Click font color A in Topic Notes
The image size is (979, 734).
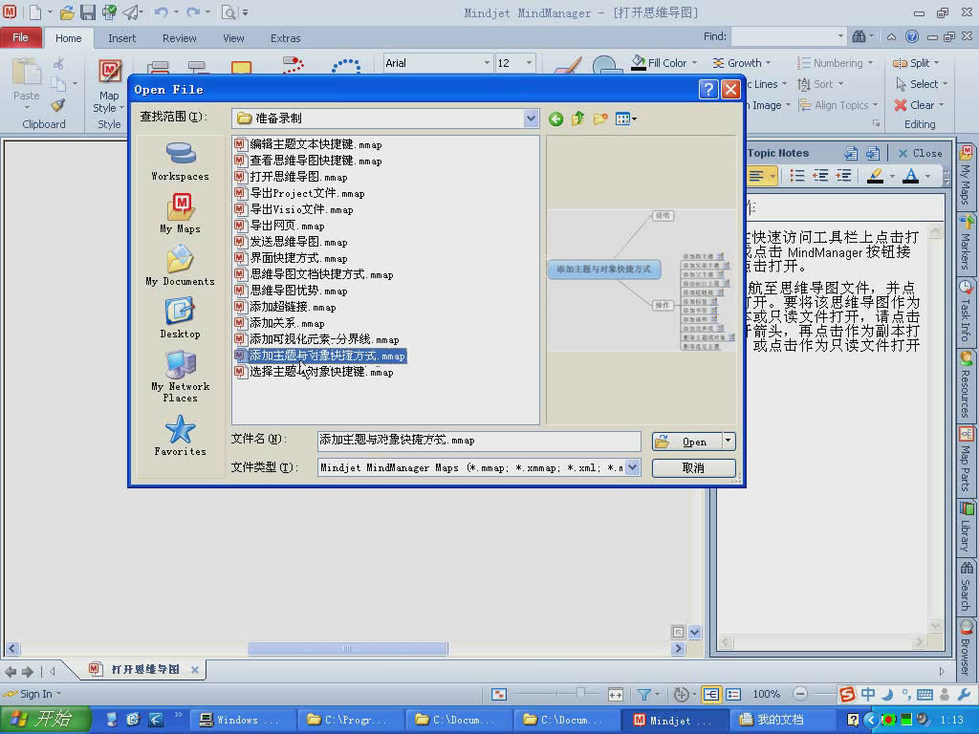tap(911, 176)
